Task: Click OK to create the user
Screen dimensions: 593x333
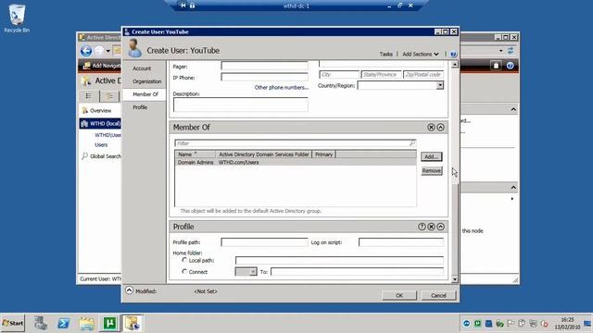Action: point(399,295)
